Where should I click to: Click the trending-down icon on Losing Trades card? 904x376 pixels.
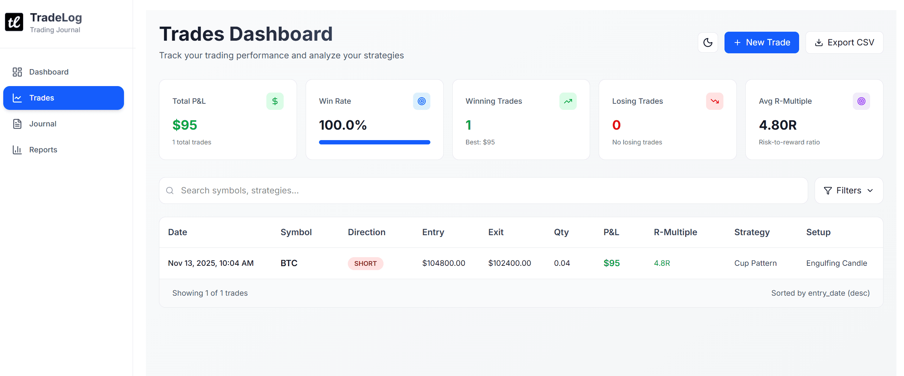(x=715, y=101)
